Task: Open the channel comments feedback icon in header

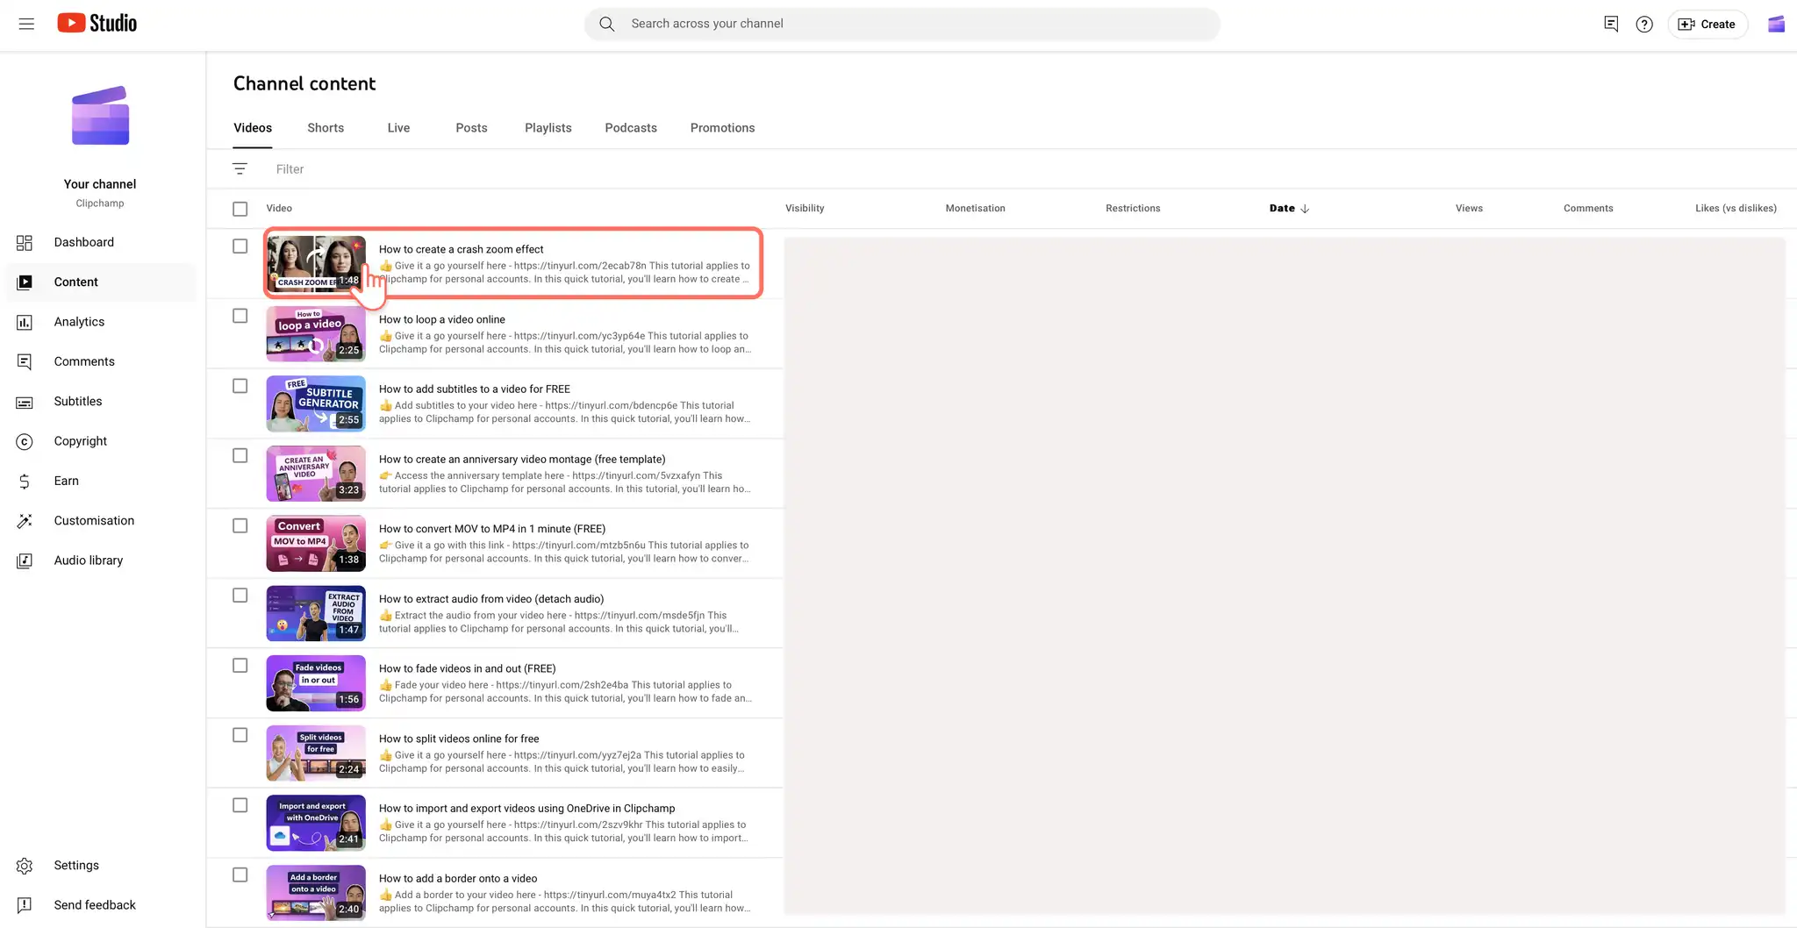Action: (x=1611, y=24)
